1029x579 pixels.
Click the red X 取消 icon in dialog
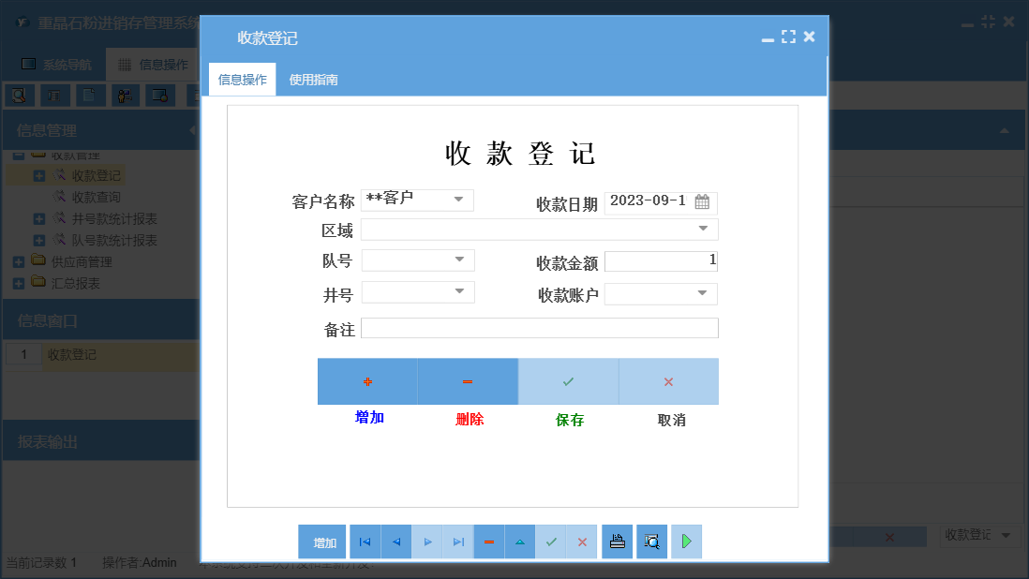tap(668, 381)
